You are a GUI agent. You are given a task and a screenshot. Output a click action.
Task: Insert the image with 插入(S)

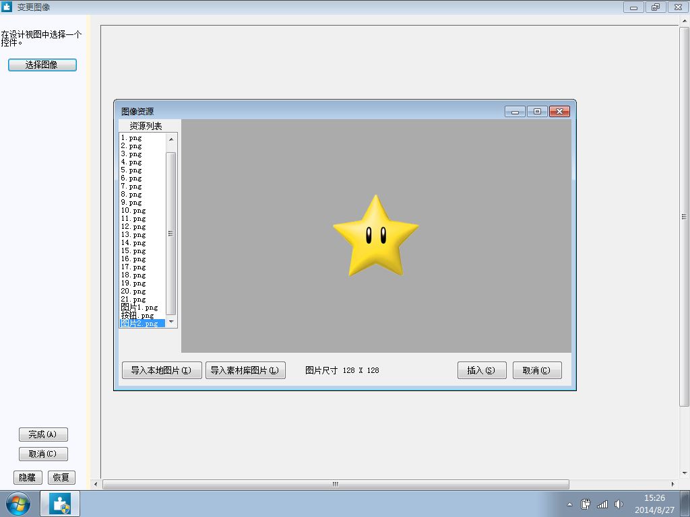(x=481, y=370)
